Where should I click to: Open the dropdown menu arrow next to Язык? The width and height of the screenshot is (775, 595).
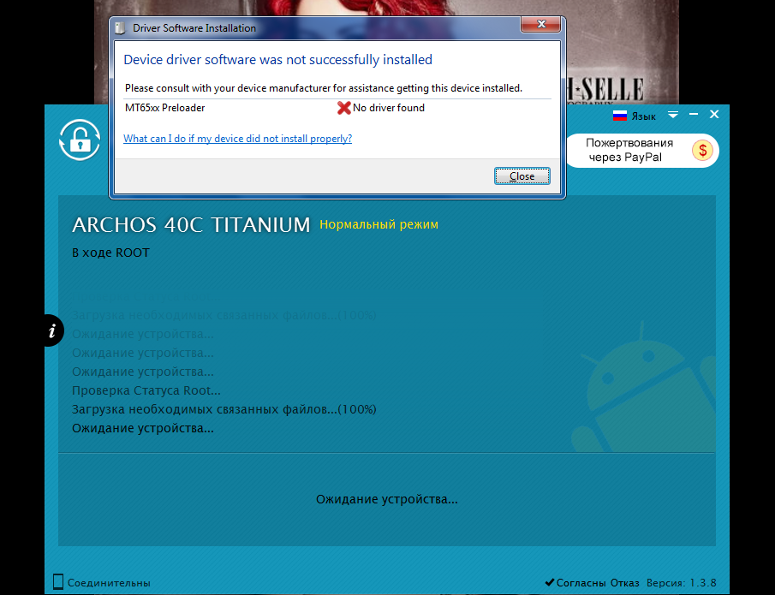(x=673, y=115)
